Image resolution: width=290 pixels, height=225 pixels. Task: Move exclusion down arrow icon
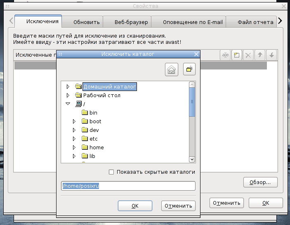click(x=271, y=55)
